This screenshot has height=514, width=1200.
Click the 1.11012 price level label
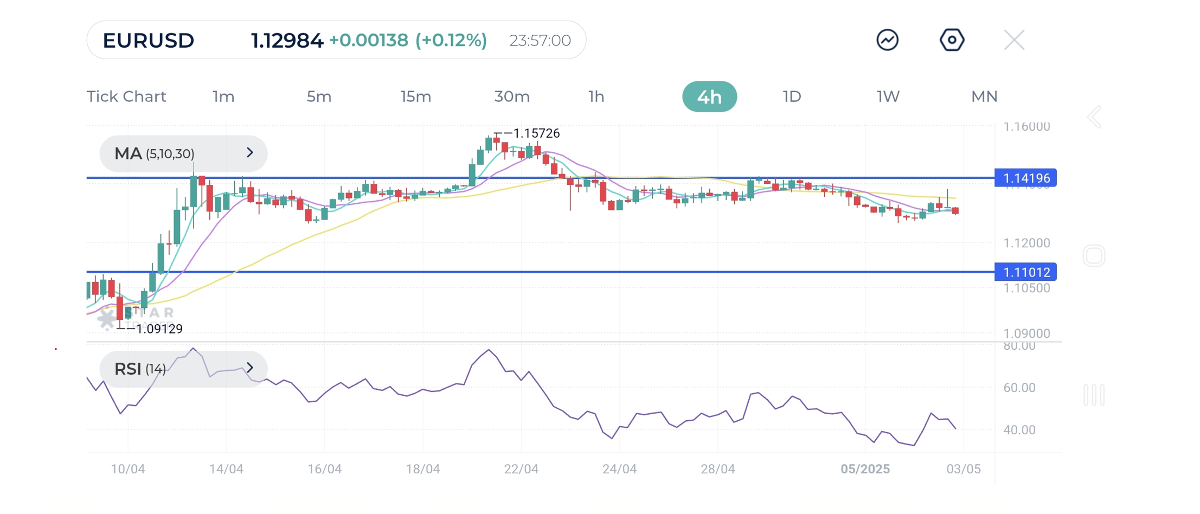1025,272
